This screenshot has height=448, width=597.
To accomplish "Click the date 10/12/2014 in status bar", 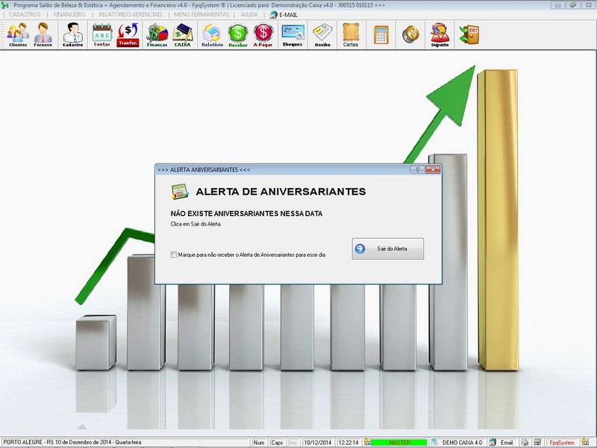I will (318, 442).
